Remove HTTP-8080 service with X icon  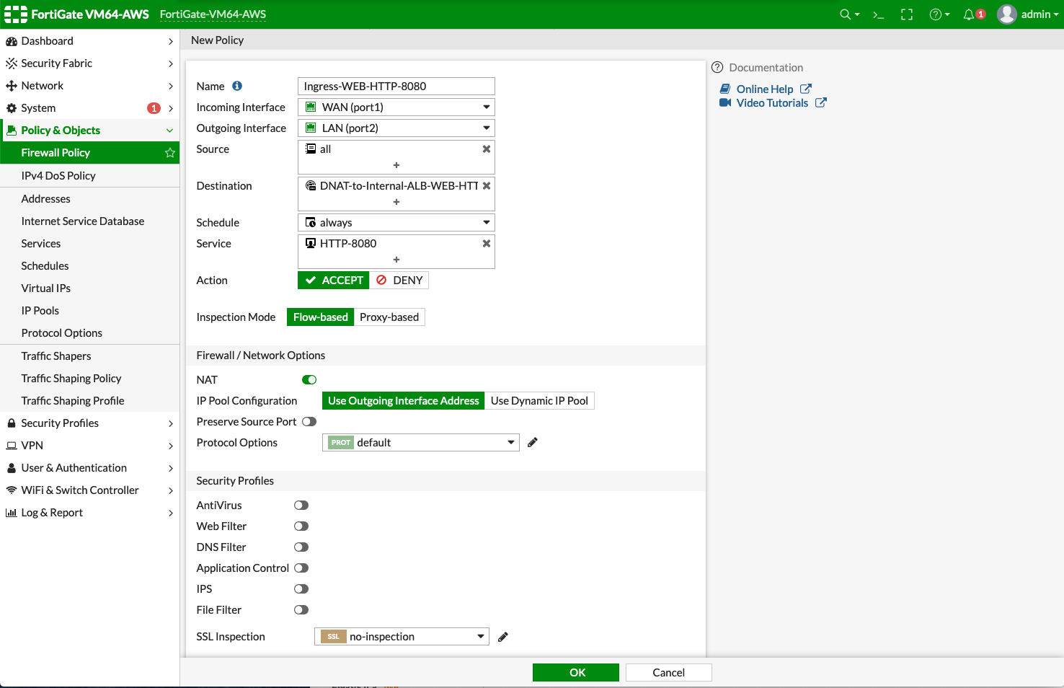point(487,244)
